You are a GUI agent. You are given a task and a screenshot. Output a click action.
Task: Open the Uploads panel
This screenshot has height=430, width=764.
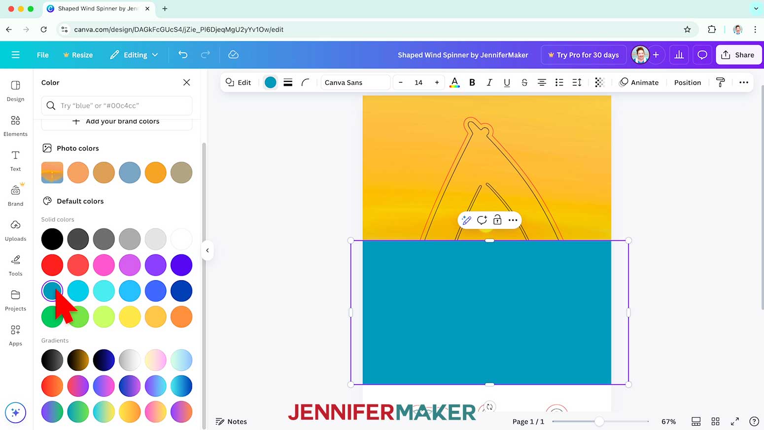[15, 231]
